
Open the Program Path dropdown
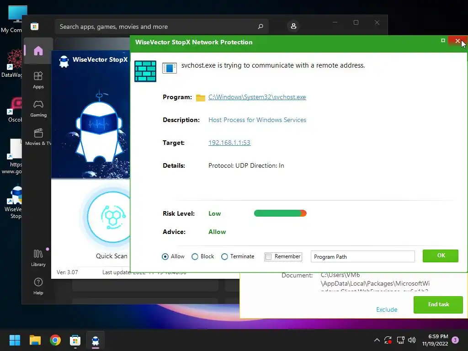tap(362, 256)
